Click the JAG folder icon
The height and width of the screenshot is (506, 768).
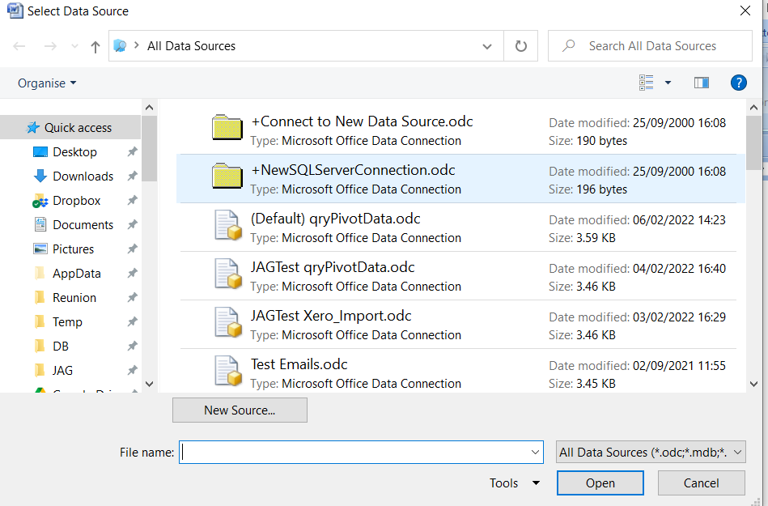coord(40,370)
